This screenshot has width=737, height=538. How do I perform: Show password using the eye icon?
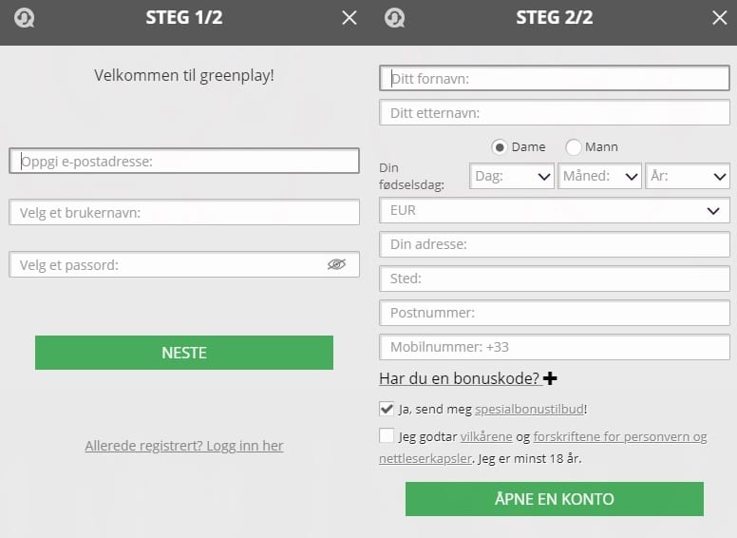click(336, 264)
